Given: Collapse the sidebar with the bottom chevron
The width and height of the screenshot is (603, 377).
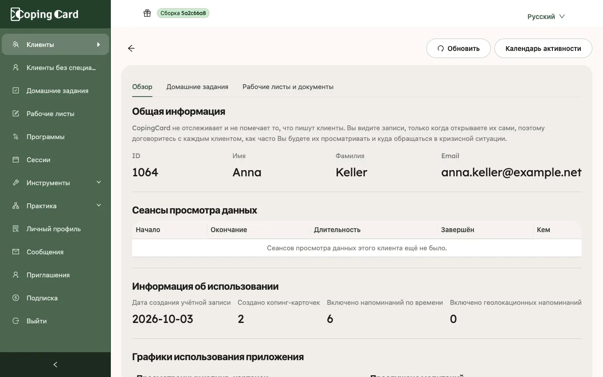Looking at the screenshot, I should point(55,365).
